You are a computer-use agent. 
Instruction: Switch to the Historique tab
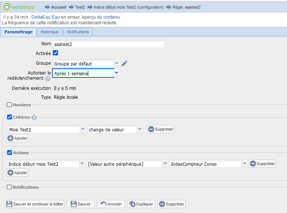click(49, 32)
